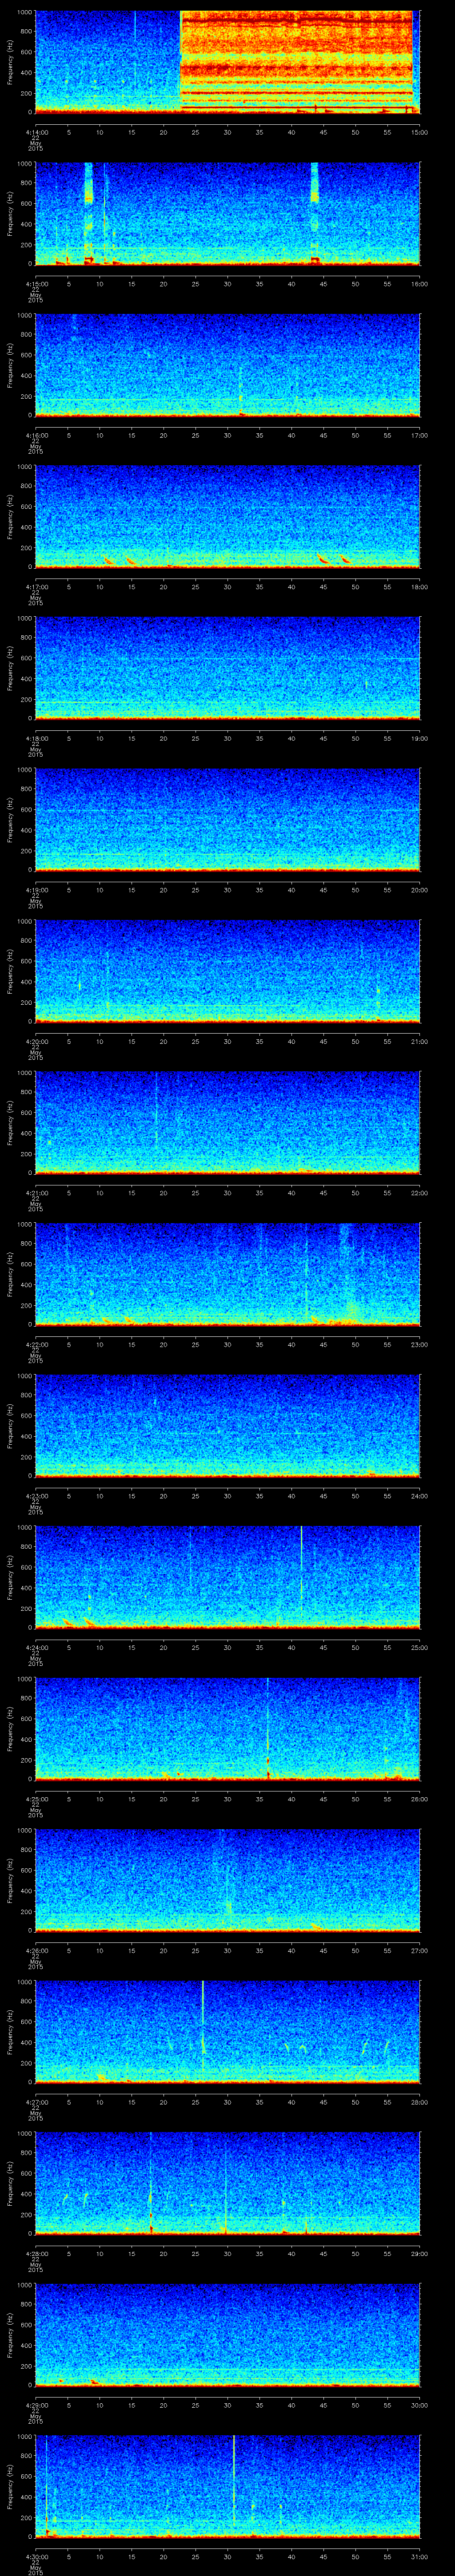Click the 25:00 end time label
This screenshot has height=2576, width=455.
pyautogui.click(x=419, y=1647)
